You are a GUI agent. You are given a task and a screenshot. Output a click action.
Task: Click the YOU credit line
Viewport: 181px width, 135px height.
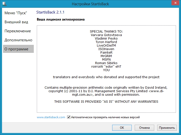tap(106, 70)
